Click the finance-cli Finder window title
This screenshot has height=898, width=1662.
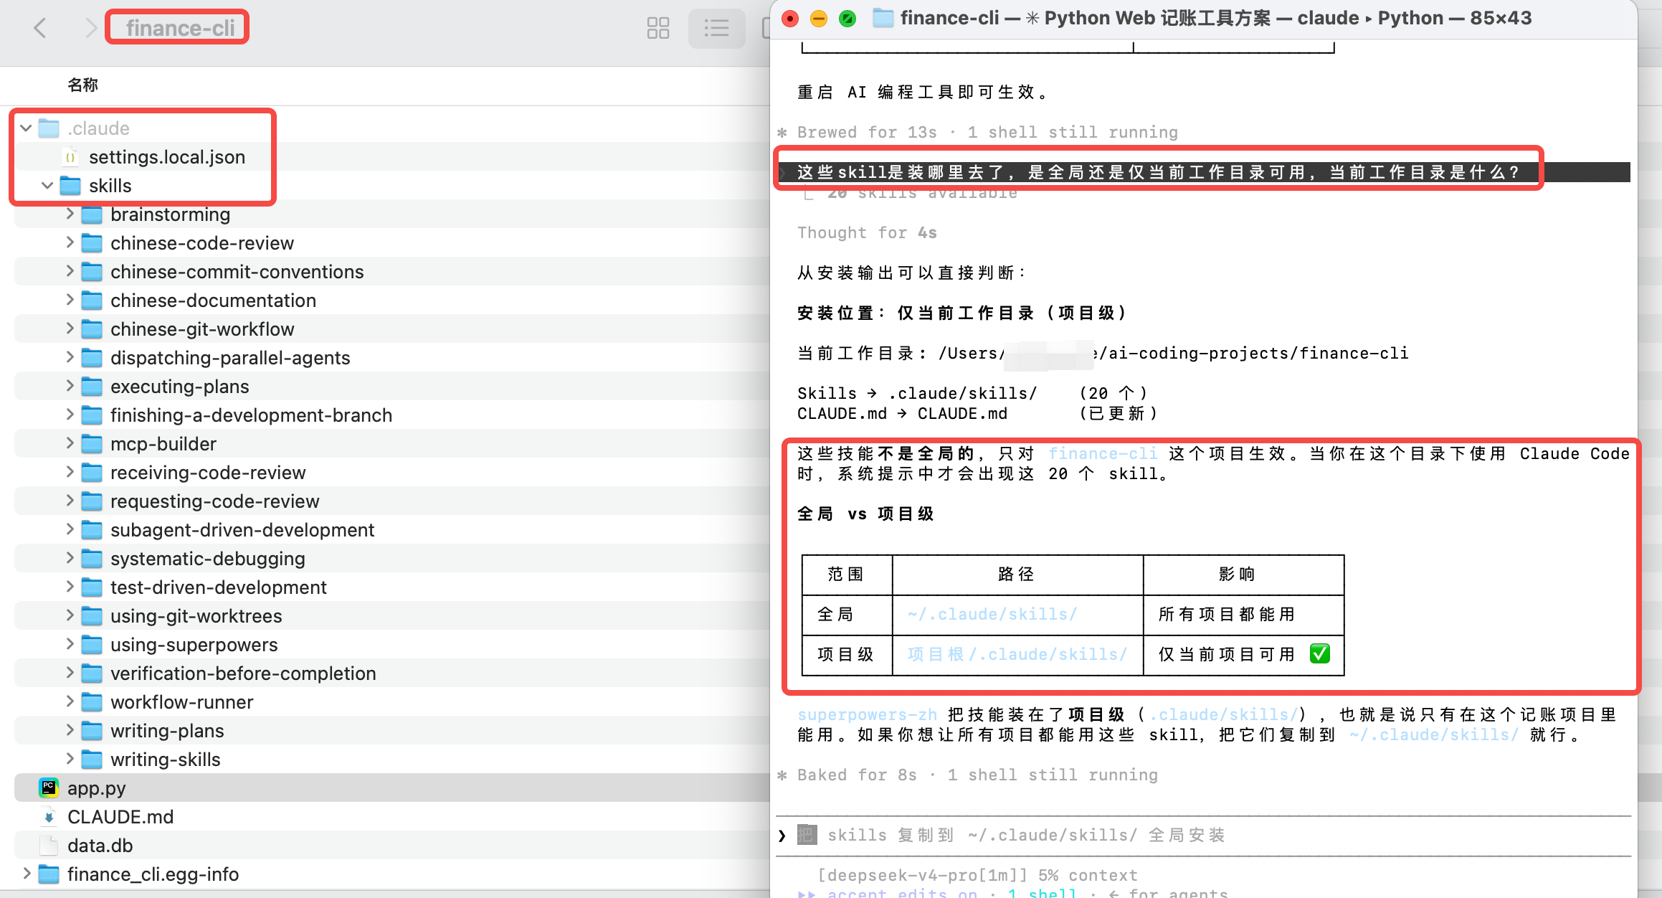[x=181, y=28]
